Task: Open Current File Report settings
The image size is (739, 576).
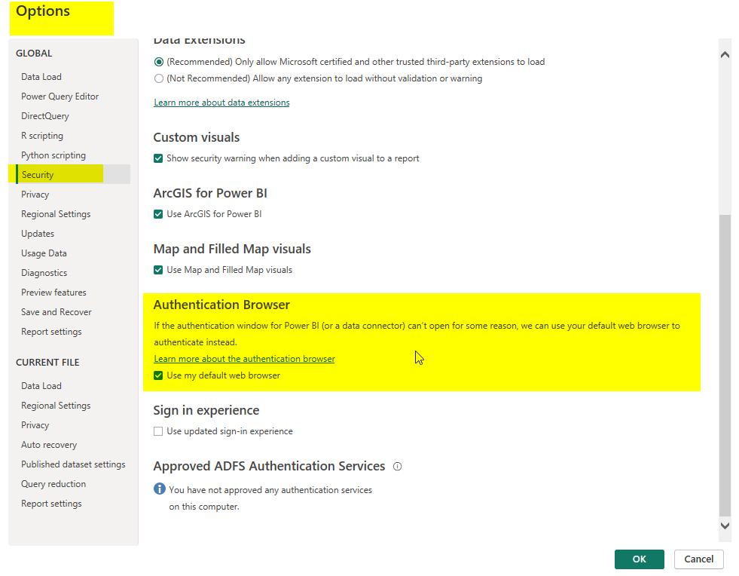Action: pyautogui.click(x=51, y=504)
